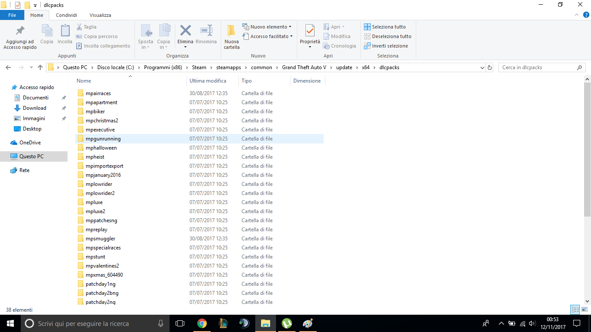
Task: Click Incolla collegamento in ribbon
Action: (103, 46)
